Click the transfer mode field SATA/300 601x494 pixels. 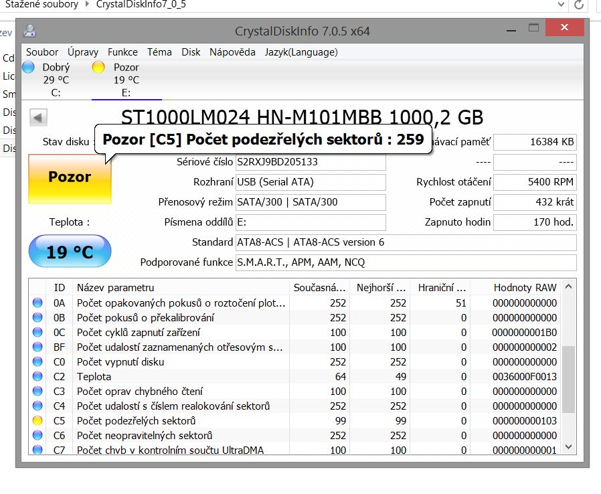point(311,202)
